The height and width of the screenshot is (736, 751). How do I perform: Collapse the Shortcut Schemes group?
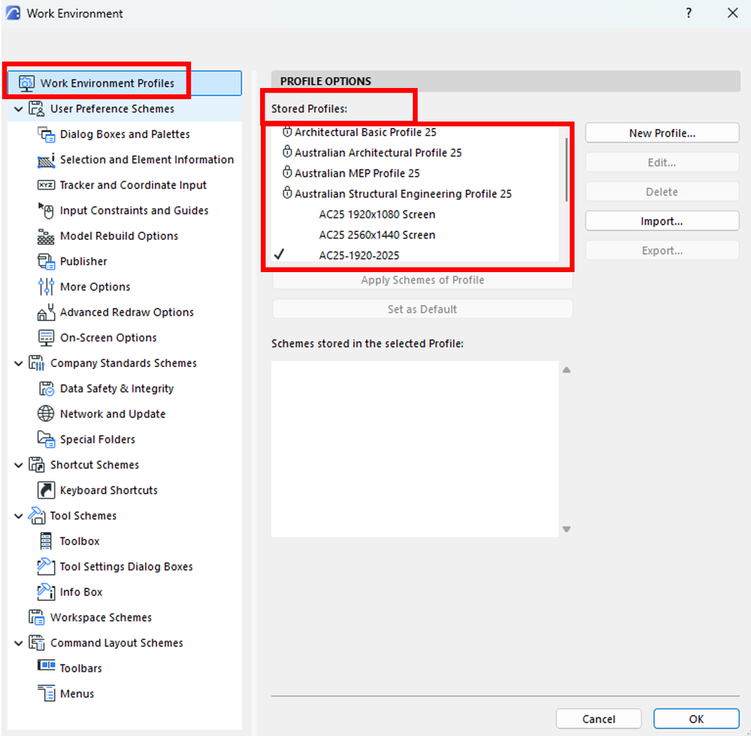point(19,465)
